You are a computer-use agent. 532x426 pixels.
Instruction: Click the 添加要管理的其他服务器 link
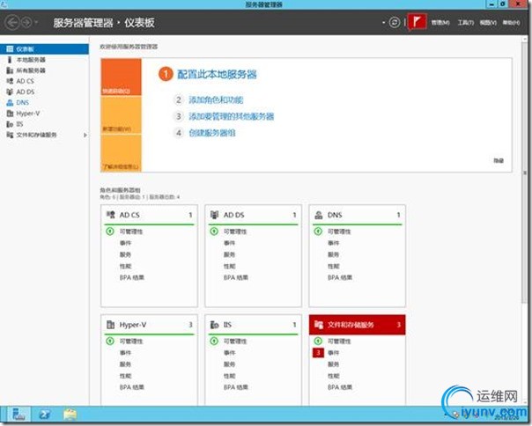tap(232, 116)
